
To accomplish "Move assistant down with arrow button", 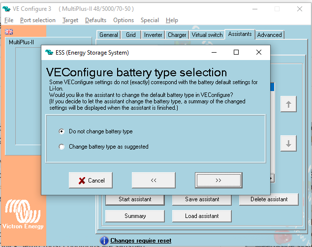I will pos(288,144).
